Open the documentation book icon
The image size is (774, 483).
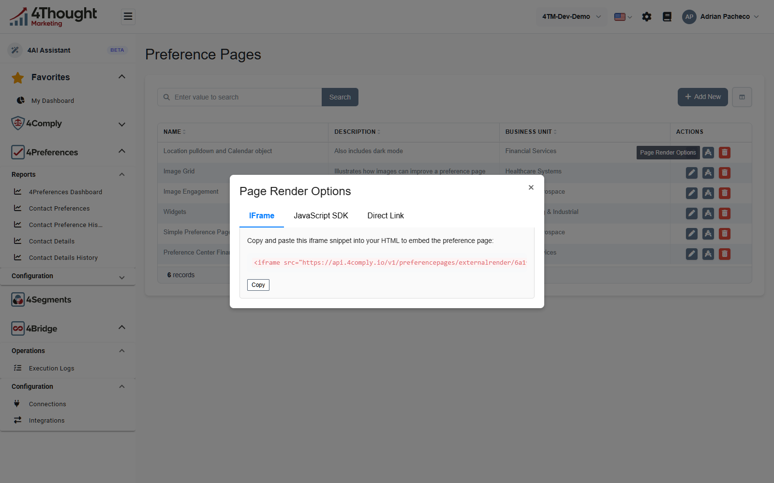(x=667, y=17)
